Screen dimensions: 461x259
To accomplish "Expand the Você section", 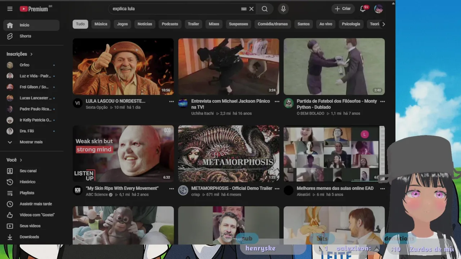I will (14, 160).
